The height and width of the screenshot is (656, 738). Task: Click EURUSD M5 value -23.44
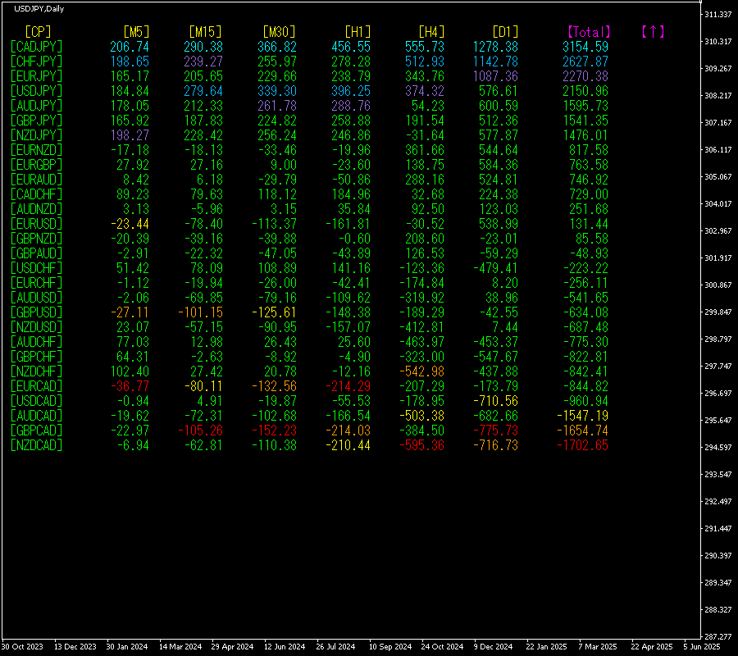pos(130,224)
